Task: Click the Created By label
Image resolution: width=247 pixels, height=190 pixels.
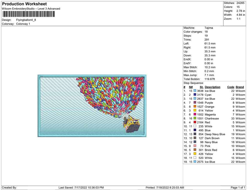Action: pyautogui.click(x=9, y=188)
